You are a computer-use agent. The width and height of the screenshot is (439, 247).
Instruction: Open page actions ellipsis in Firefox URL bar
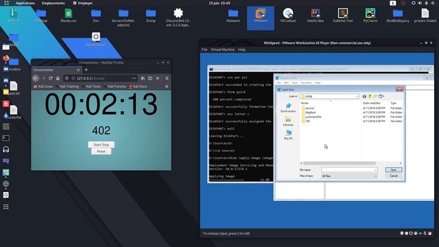134,78
